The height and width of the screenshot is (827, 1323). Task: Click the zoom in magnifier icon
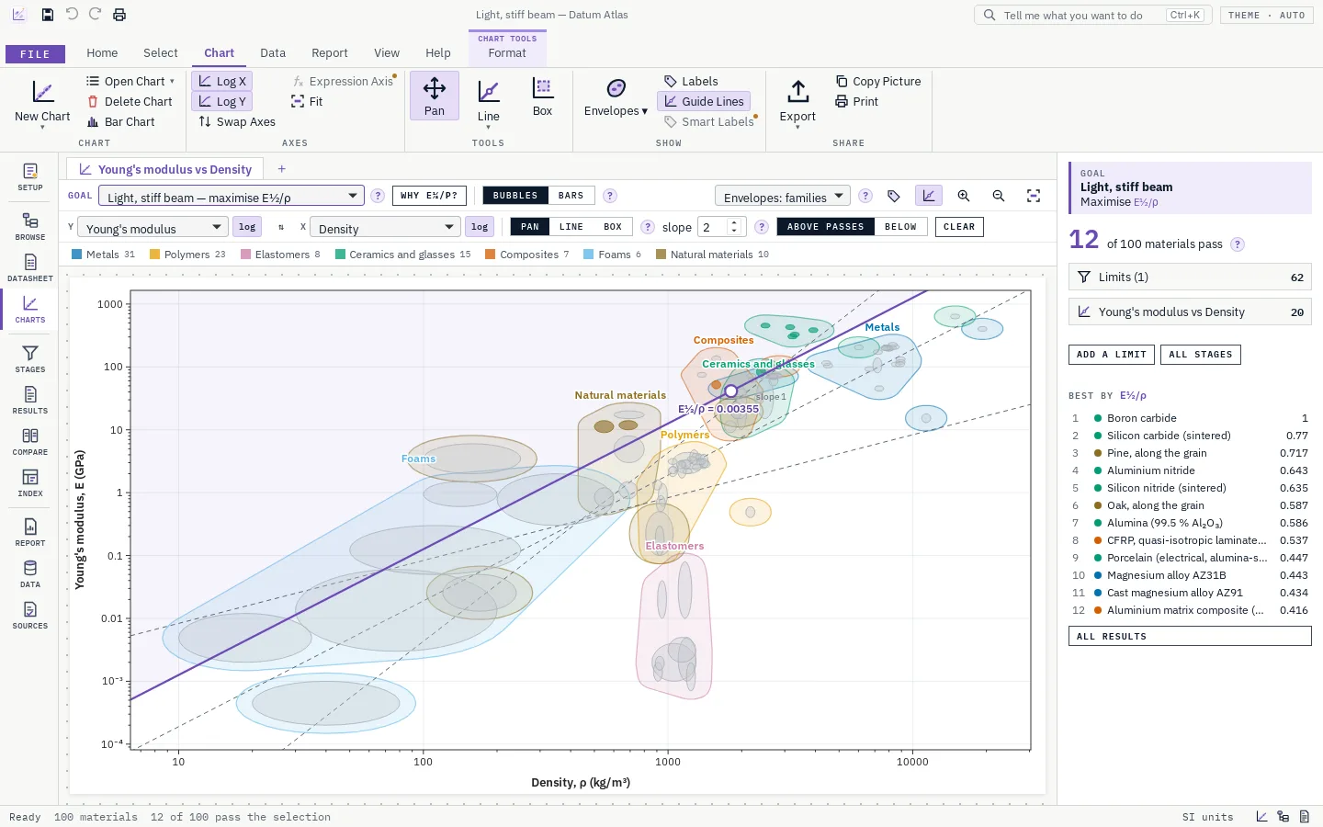[x=964, y=196]
